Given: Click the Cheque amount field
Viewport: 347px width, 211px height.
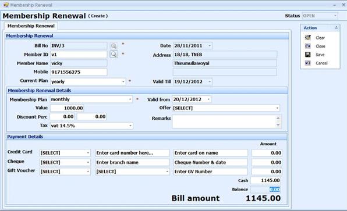Looking at the screenshot, I should pos(267,162).
